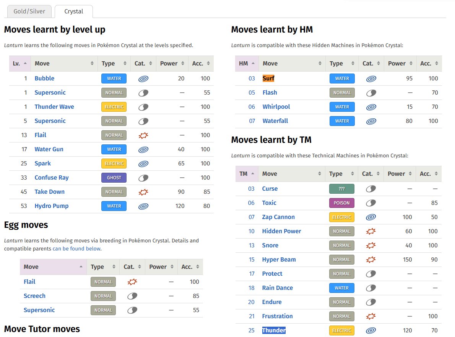455x337 pixels.
Task: Click the physical category icon in egg moves Flail row
Action: [x=132, y=282]
